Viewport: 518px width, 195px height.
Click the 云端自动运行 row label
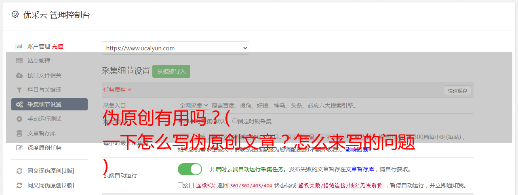tap(120, 175)
